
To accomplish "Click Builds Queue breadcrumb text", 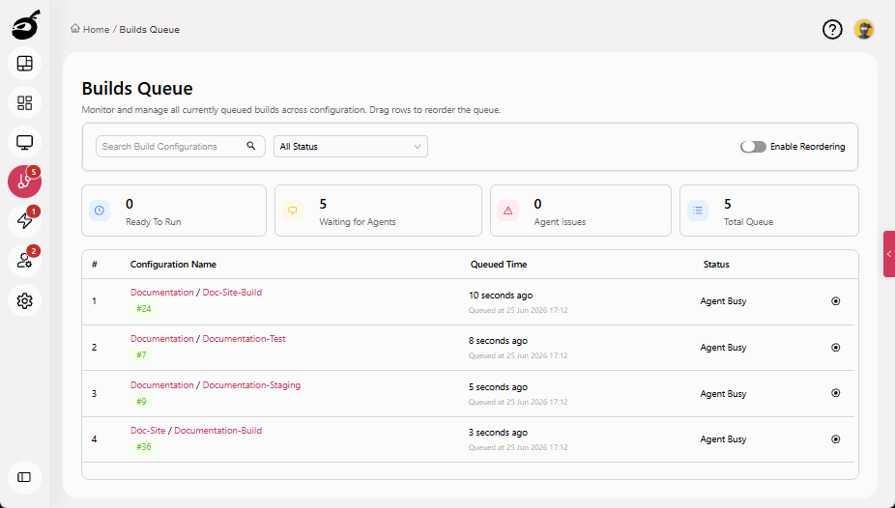I will [150, 30].
